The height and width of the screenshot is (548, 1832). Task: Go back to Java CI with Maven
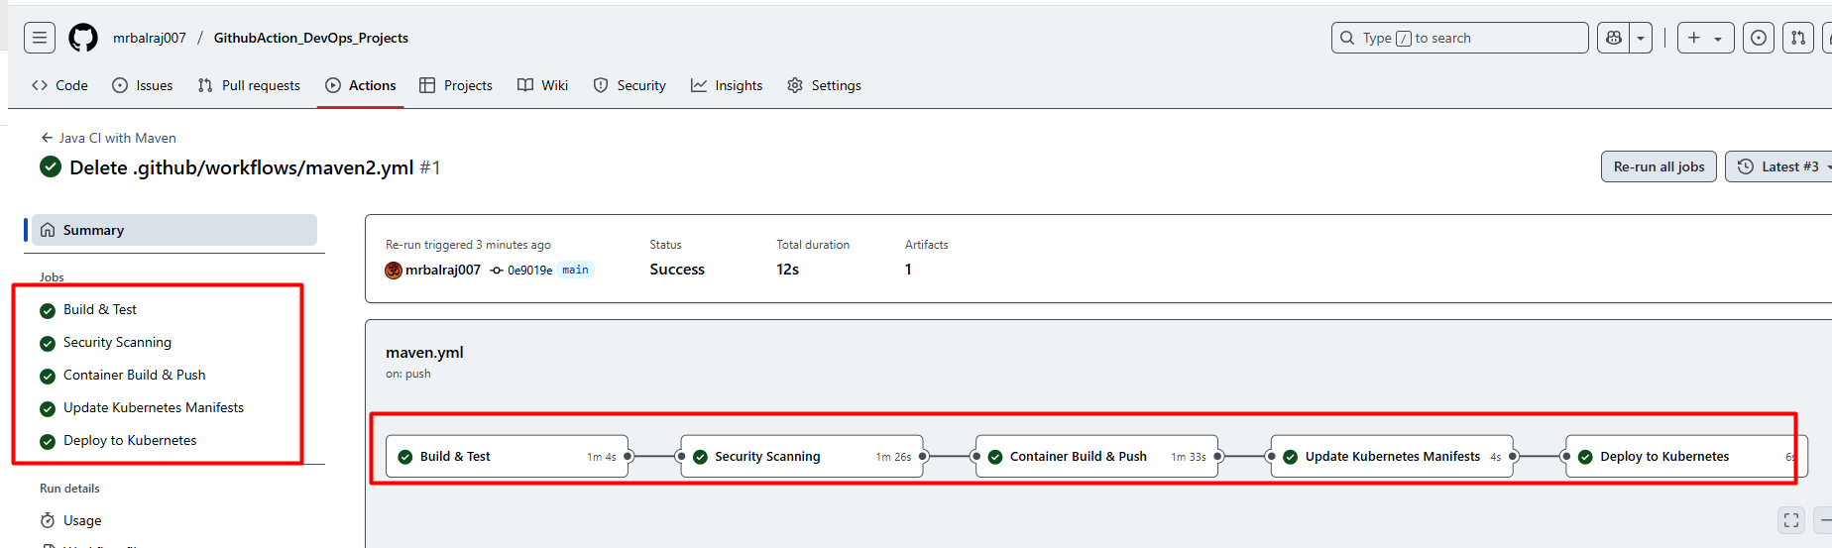pyautogui.click(x=108, y=138)
